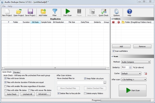Toggle Keep folder structure checkbox
Screen dimensions: 155x103
pyautogui.click(x=85, y=78)
